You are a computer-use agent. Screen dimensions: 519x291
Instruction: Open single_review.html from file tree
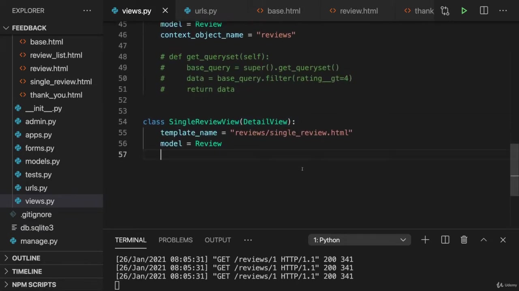pyautogui.click(x=61, y=82)
